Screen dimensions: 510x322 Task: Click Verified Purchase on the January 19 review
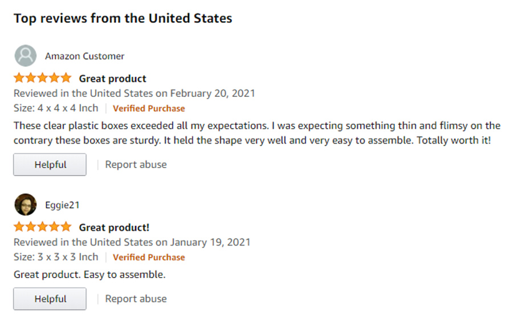coord(149,257)
